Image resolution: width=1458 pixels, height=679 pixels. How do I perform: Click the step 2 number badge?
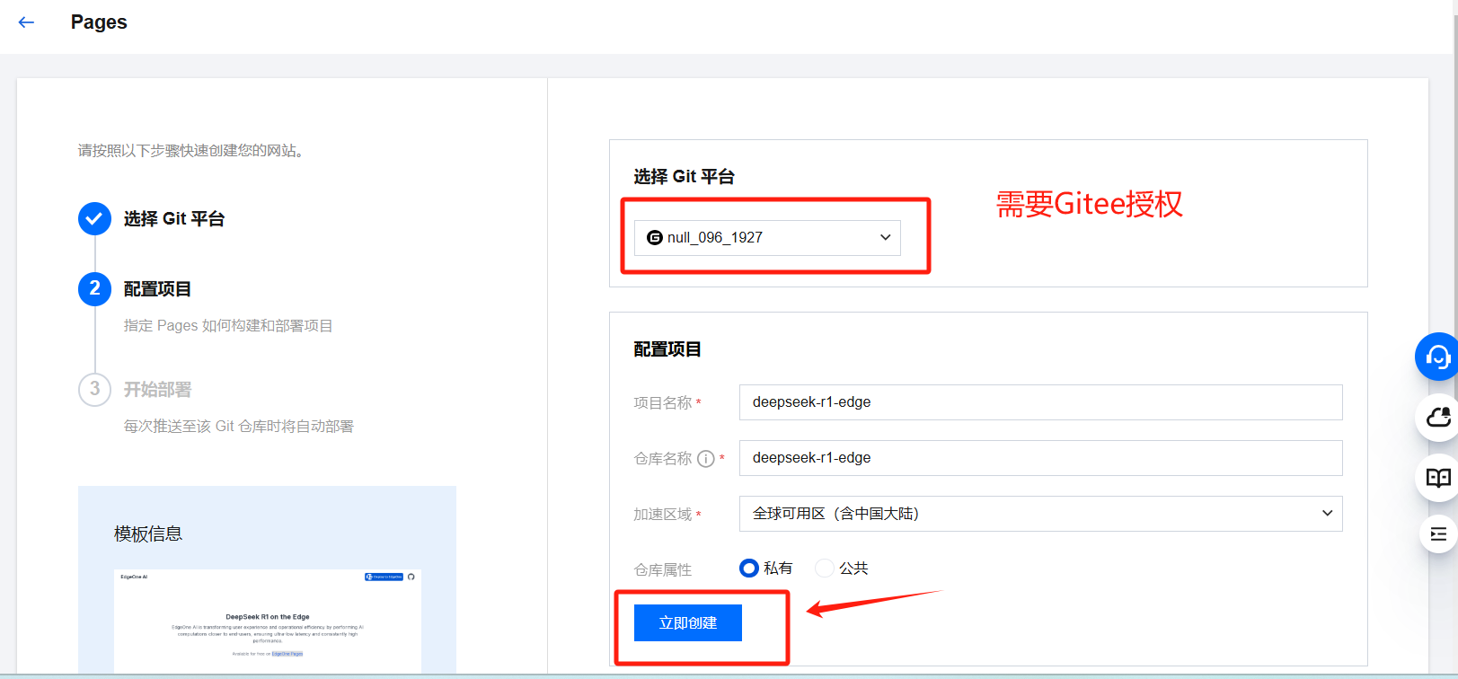94,288
